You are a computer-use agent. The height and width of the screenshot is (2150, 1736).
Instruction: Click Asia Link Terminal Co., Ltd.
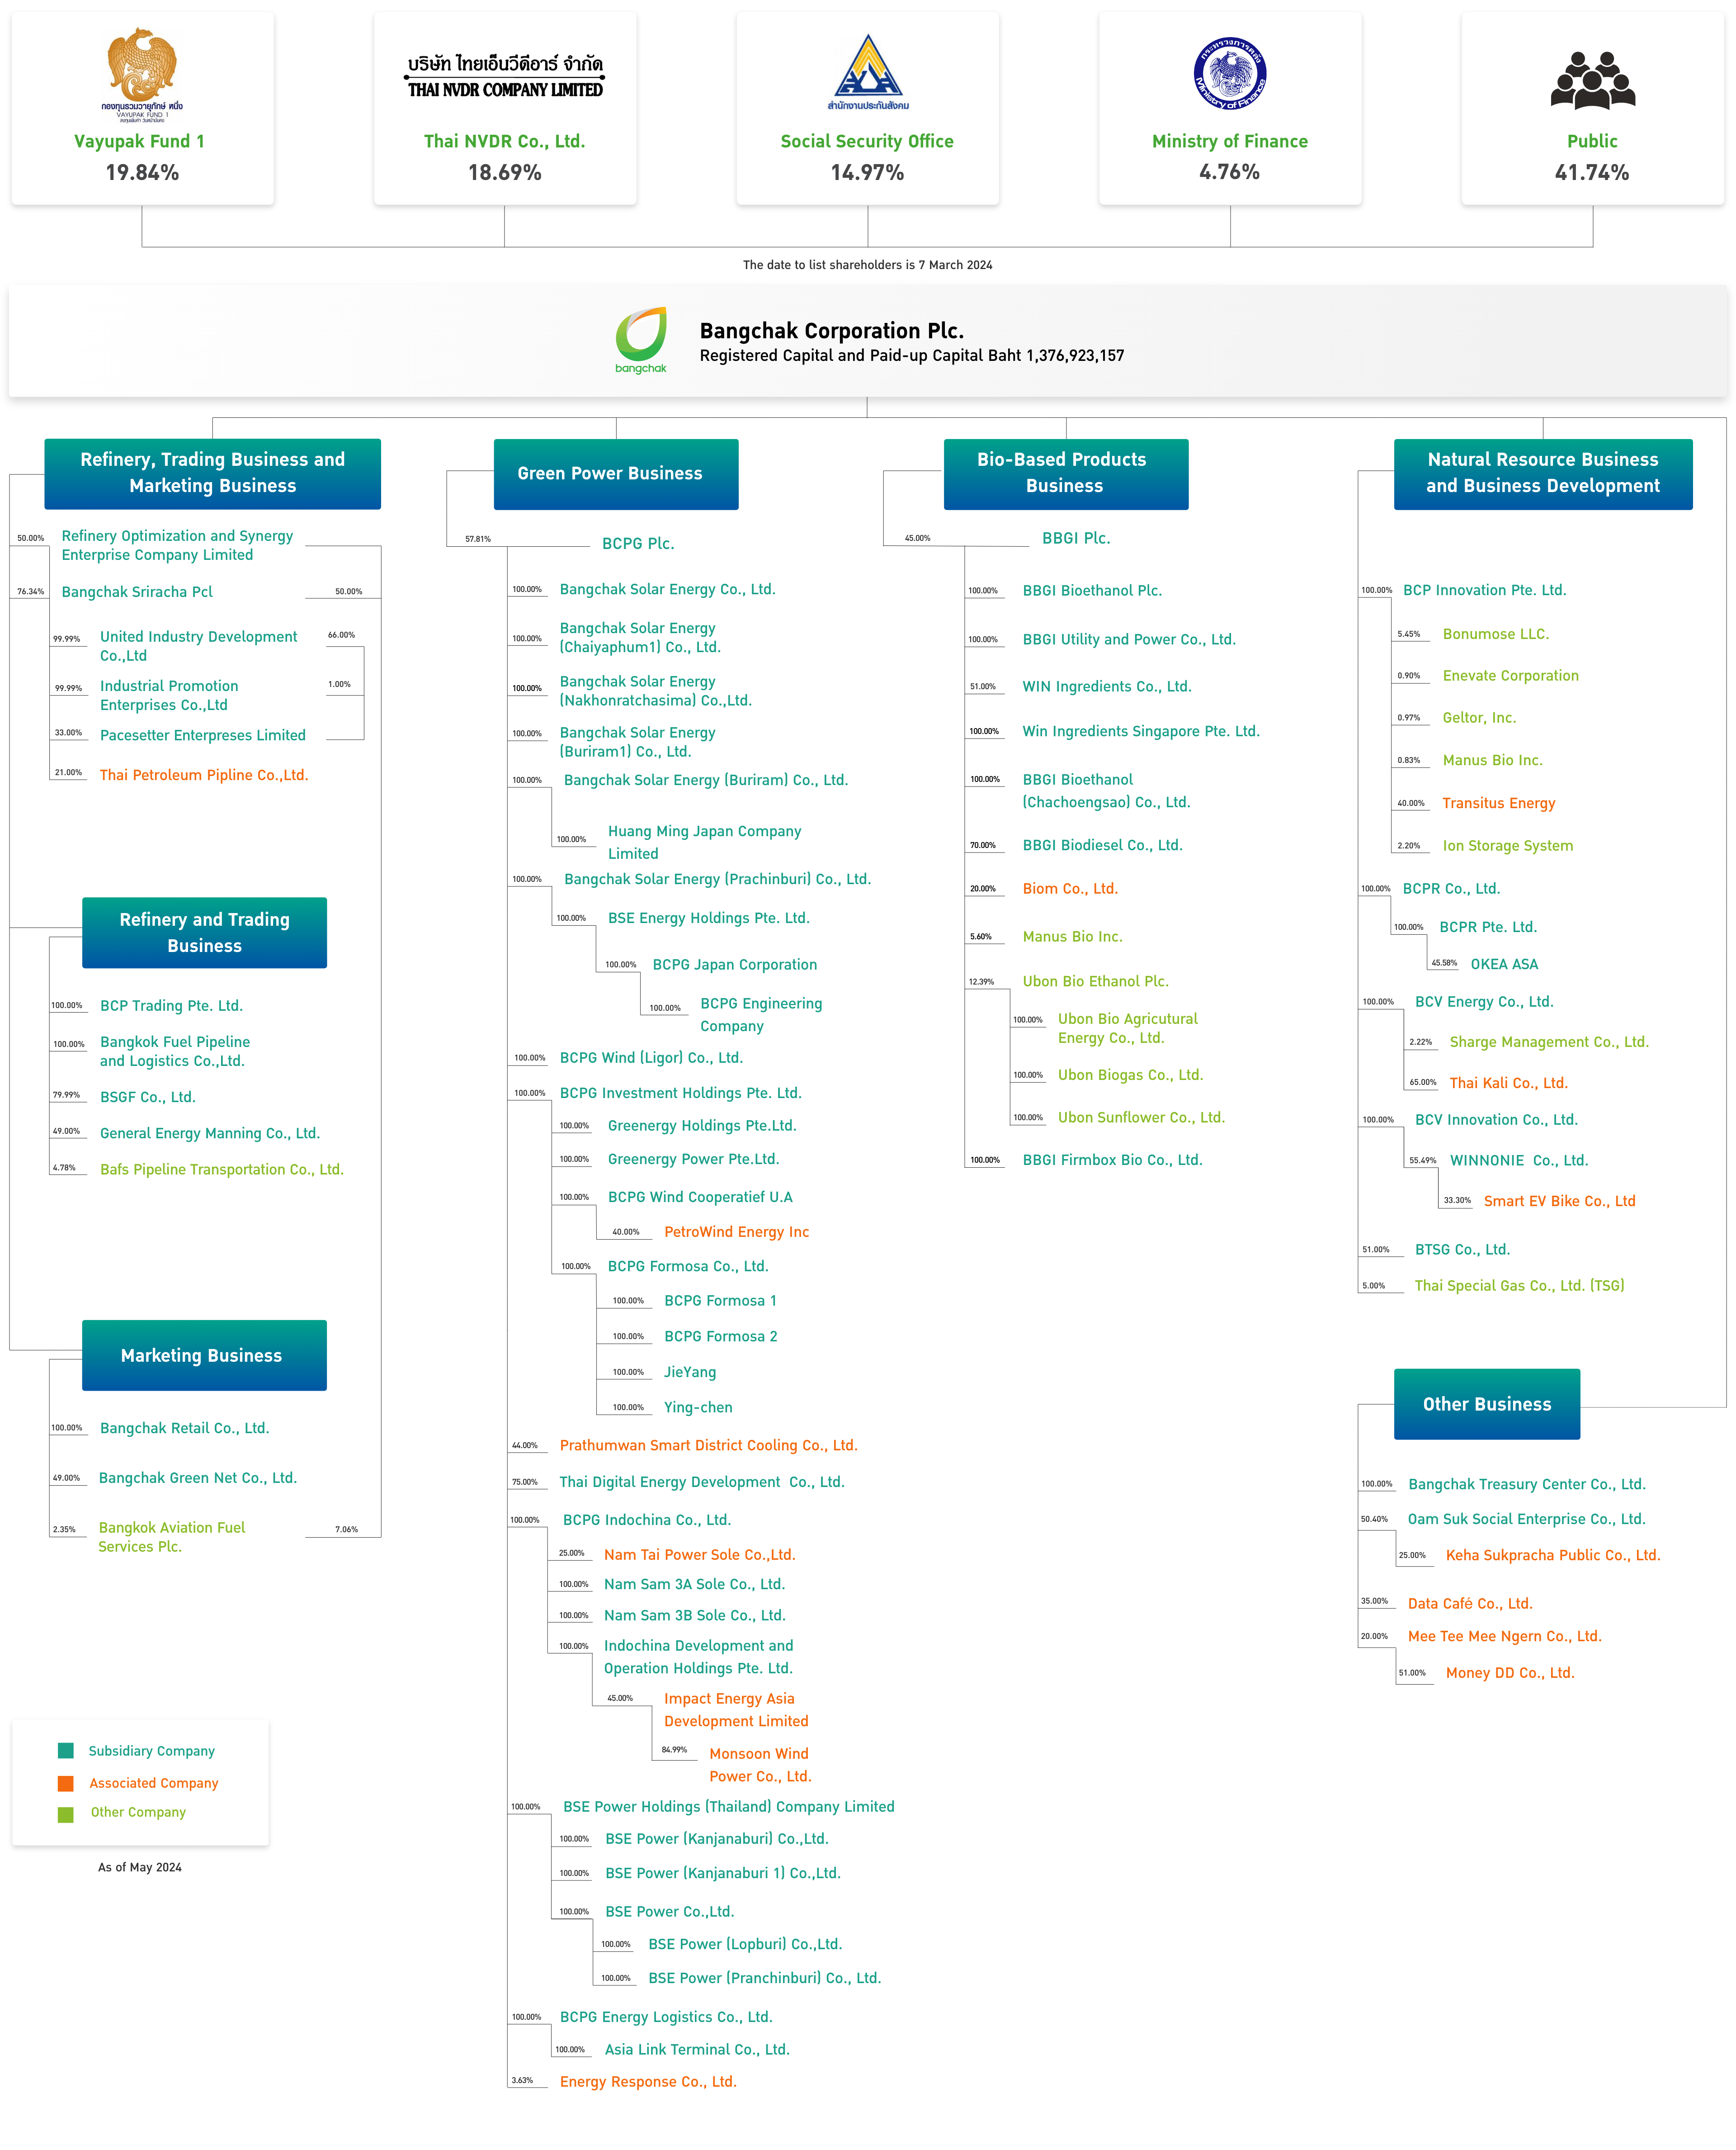[x=697, y=2049]
